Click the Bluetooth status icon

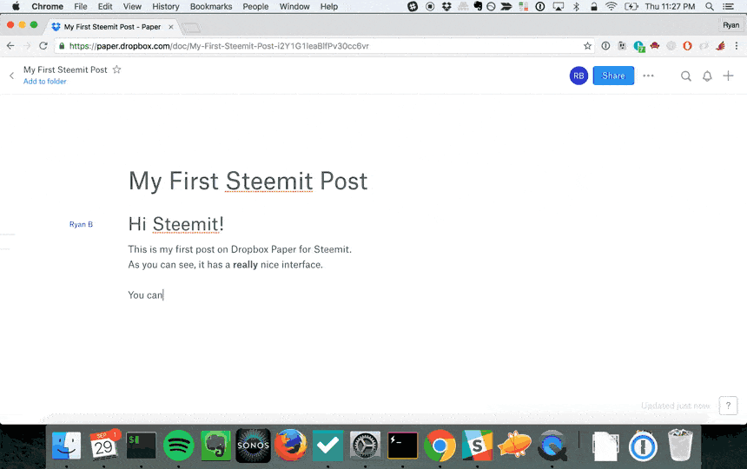pos(576,7)
